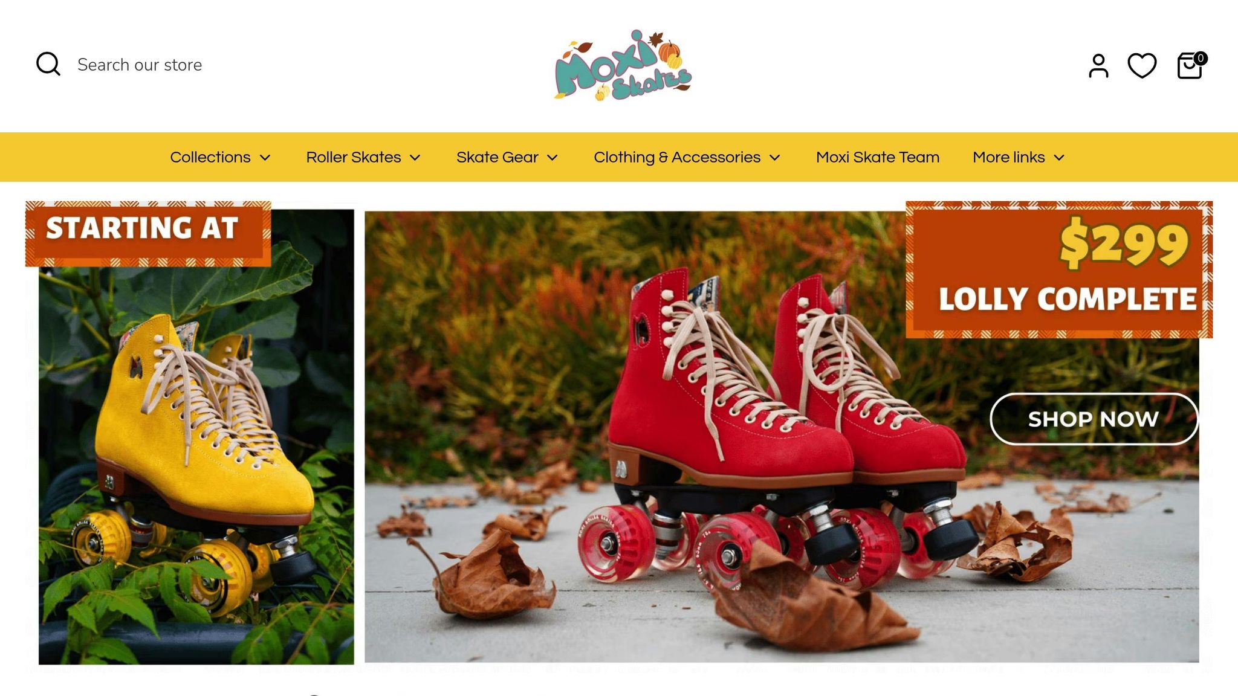Click the cart item count badge
The image size is (1238, 696).
pos(1201,58)
